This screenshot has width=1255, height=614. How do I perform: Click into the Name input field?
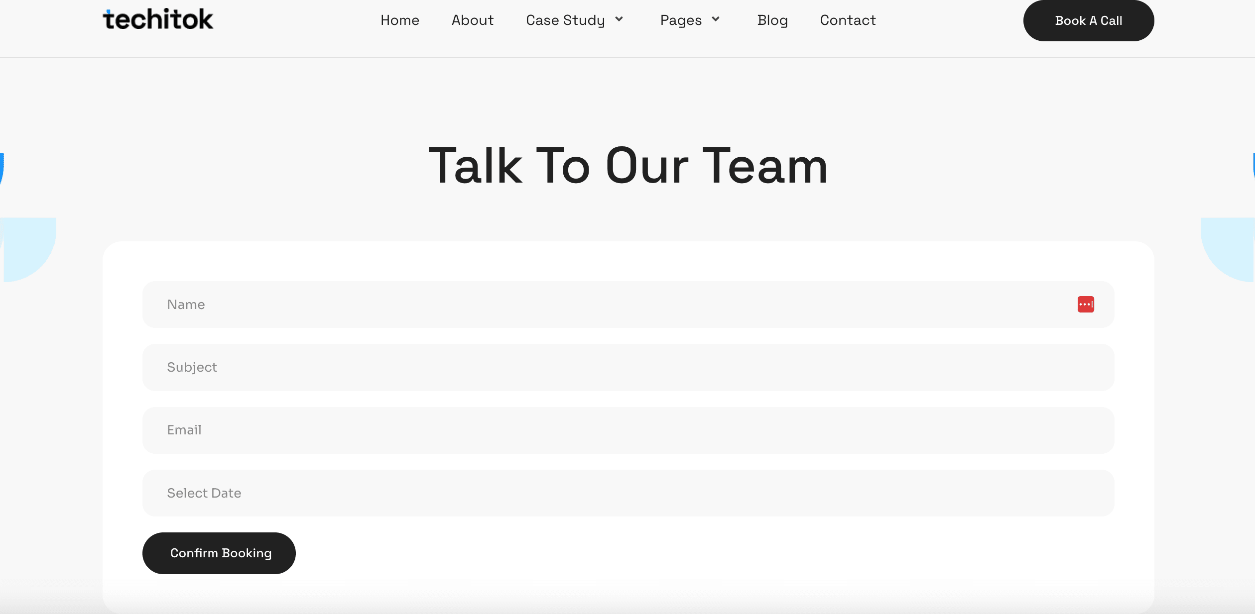628,304
